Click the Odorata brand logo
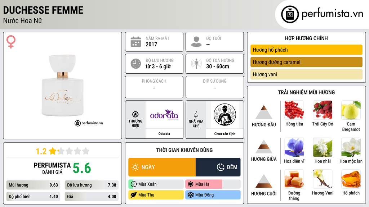 (164, 115)
